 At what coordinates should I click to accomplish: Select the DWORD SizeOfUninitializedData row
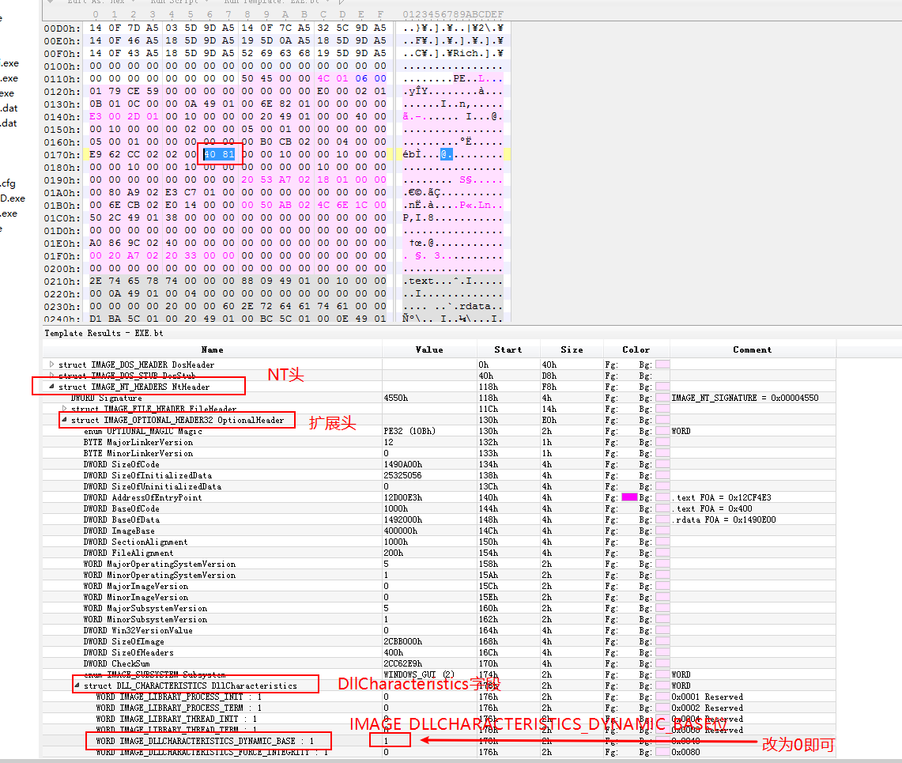coord(439,486)
